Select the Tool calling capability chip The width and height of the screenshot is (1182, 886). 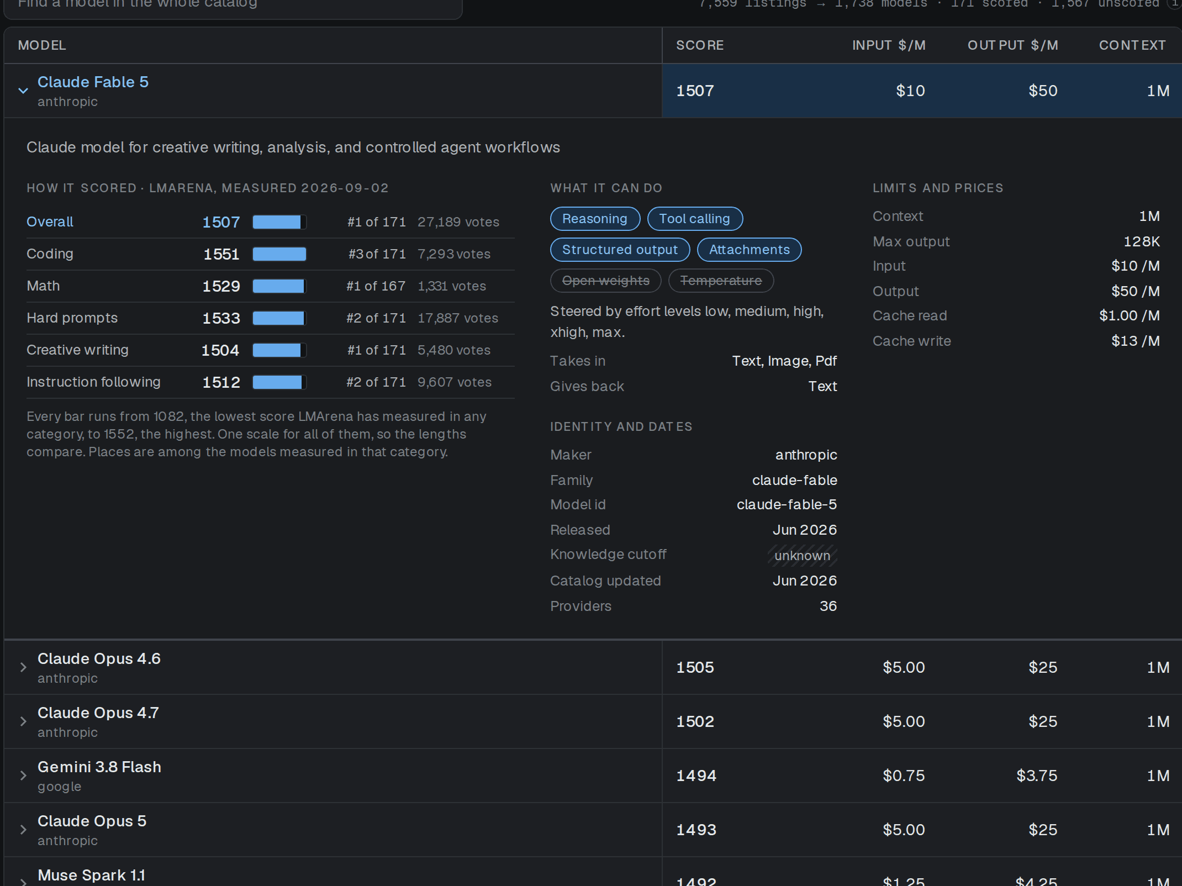[x=694, y=219]
